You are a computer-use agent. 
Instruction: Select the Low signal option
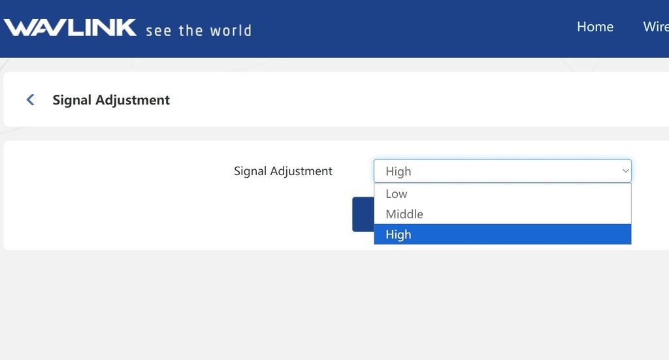pyautogui.click(x=397, y=194)
